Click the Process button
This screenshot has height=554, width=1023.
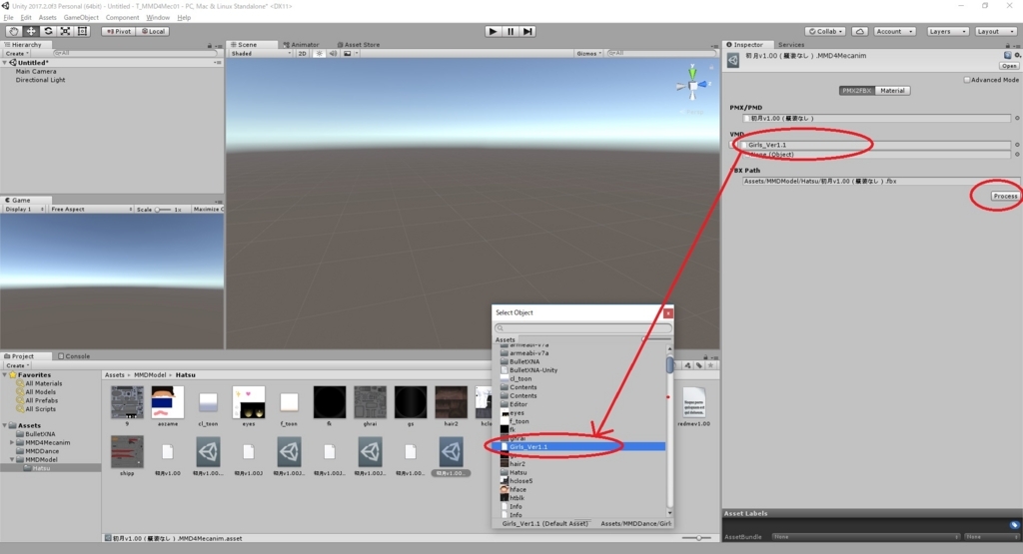pos(1005,196)
